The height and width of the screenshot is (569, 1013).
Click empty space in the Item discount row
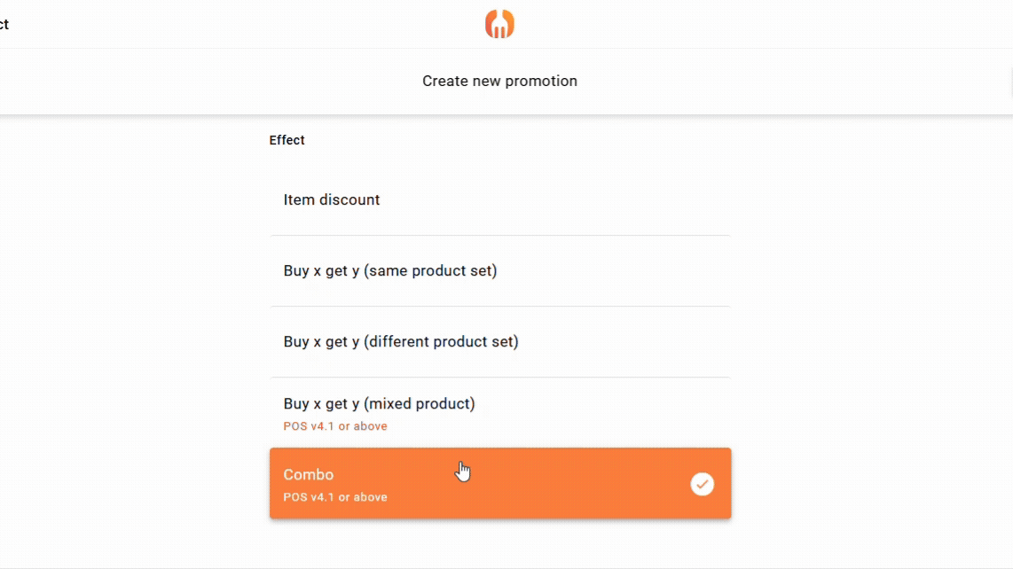pos(577,200)
